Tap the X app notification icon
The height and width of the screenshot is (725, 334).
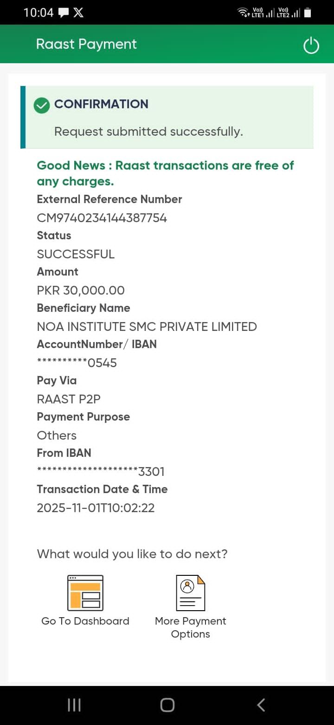click(78, 13)
